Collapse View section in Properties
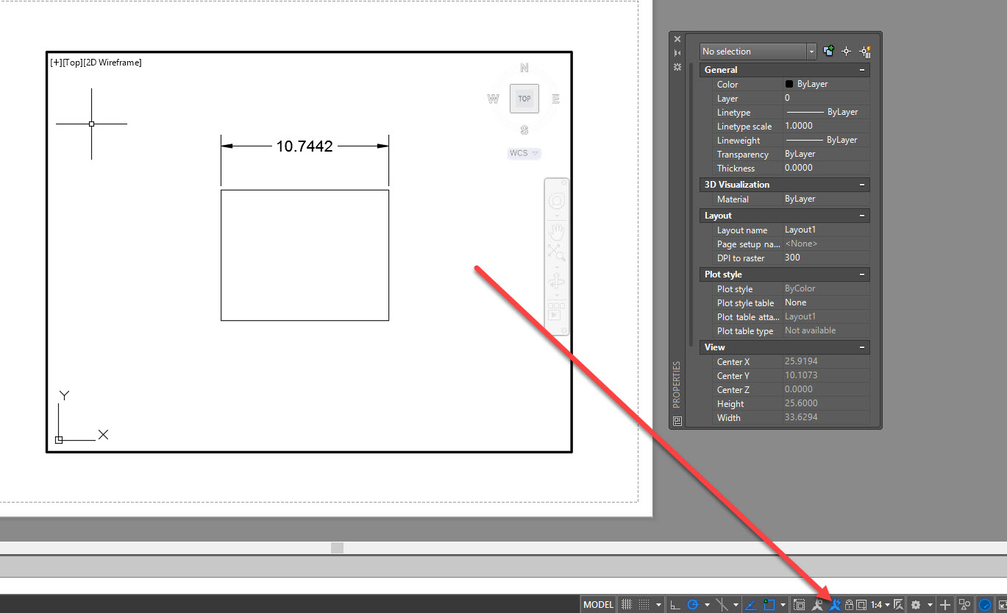The height and width of the screenshot is (613, 1007). 862,347
